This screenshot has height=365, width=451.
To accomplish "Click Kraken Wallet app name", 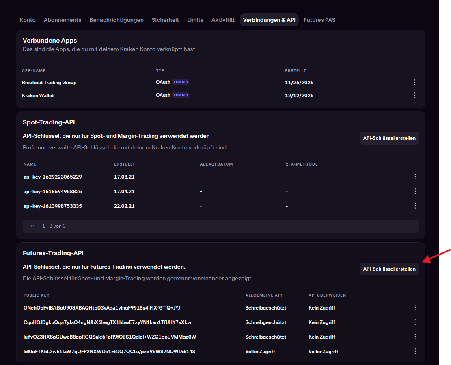I will coord(38,96).
